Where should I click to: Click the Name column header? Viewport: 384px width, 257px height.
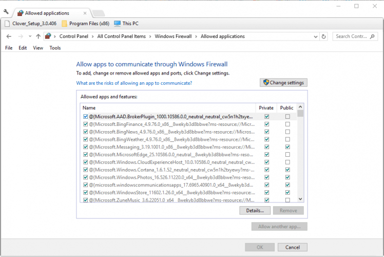pos(168,108)
